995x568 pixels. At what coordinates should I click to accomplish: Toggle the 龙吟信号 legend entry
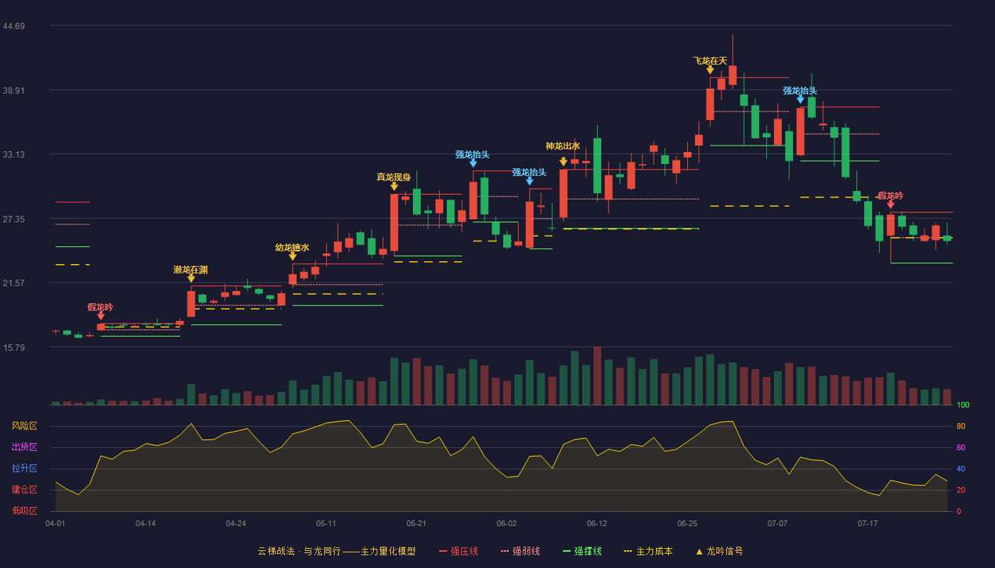[719, 551]
